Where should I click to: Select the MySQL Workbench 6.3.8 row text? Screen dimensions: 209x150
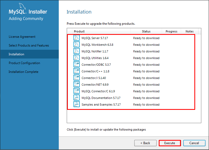point(97,45)
